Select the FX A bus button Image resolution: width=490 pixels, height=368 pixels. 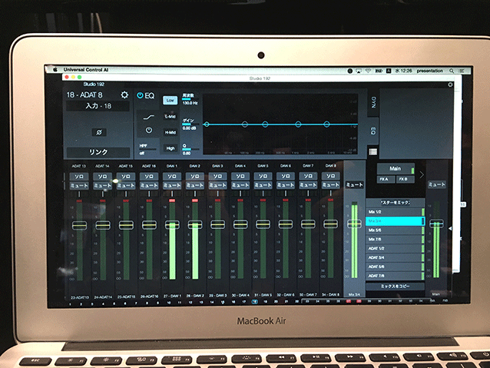click(x=386, y=179)
